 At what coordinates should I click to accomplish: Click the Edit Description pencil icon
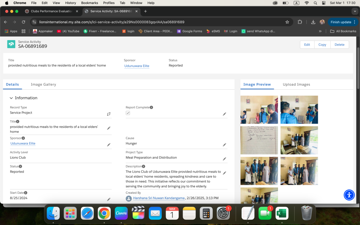(225, 173)
